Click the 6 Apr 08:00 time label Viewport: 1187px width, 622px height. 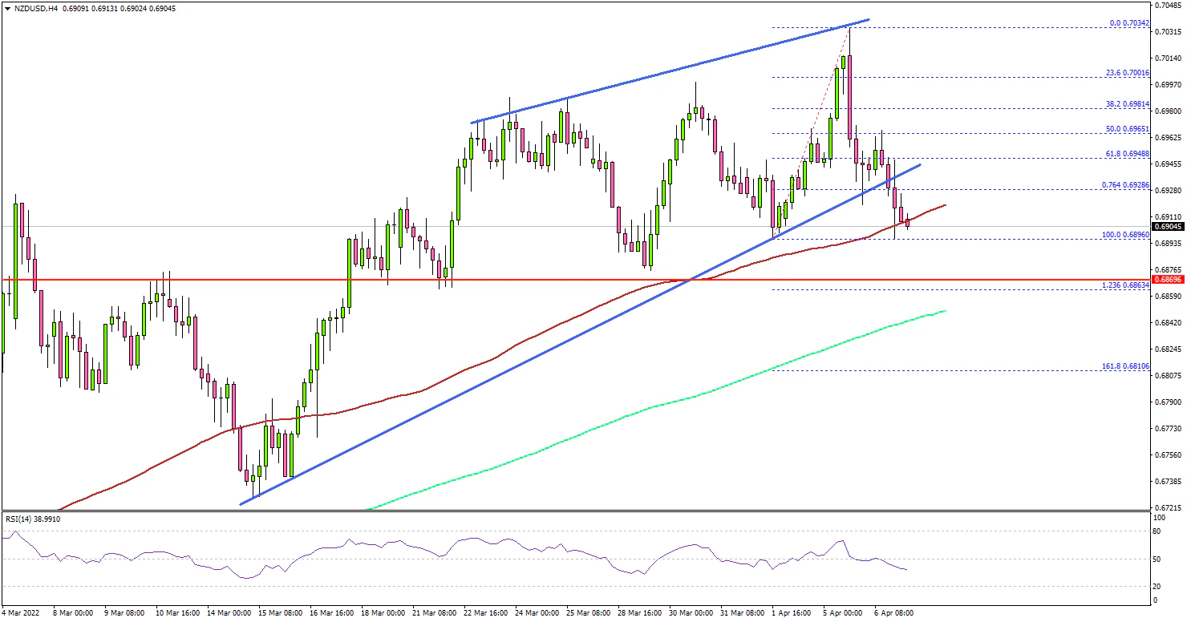[x=893, y=612]
